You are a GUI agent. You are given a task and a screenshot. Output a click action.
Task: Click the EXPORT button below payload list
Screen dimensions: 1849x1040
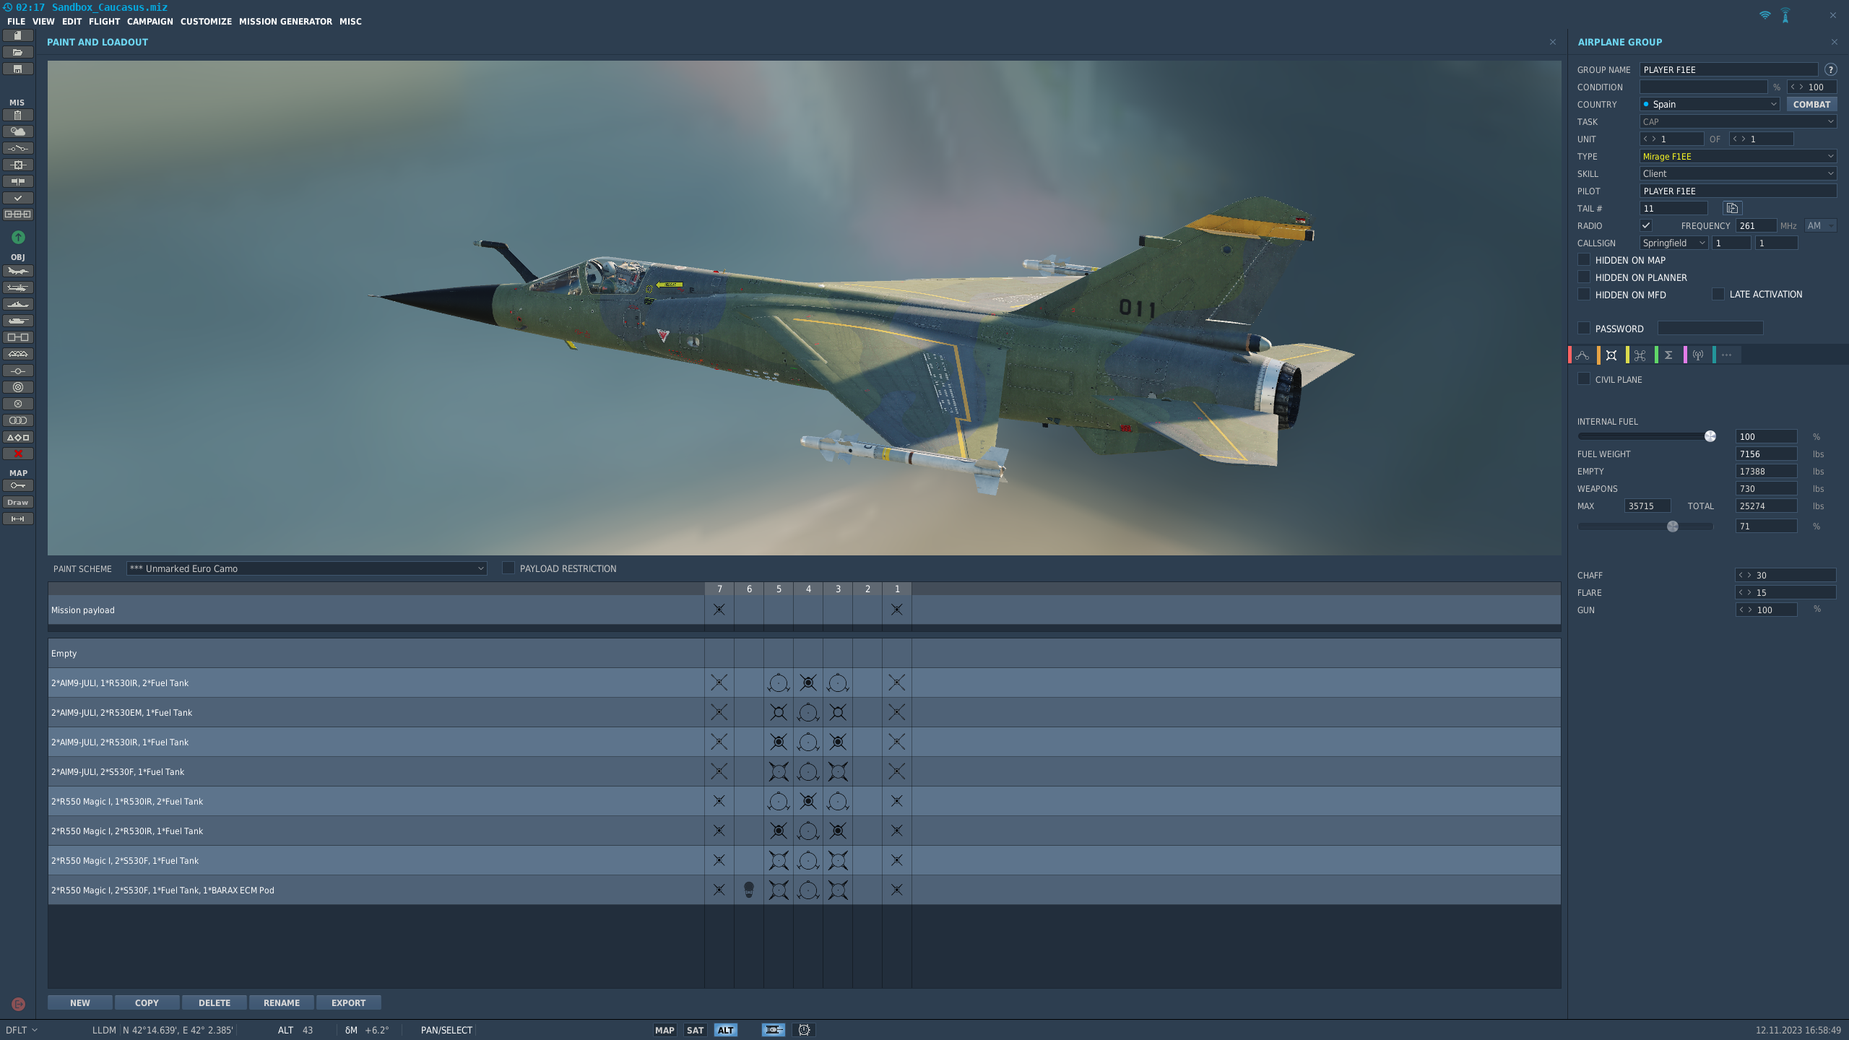348,1002
